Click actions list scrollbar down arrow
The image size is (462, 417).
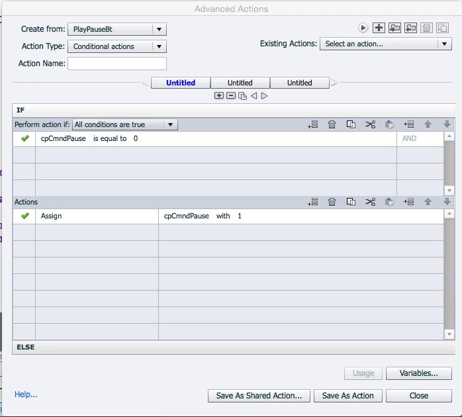click(449, 334)
